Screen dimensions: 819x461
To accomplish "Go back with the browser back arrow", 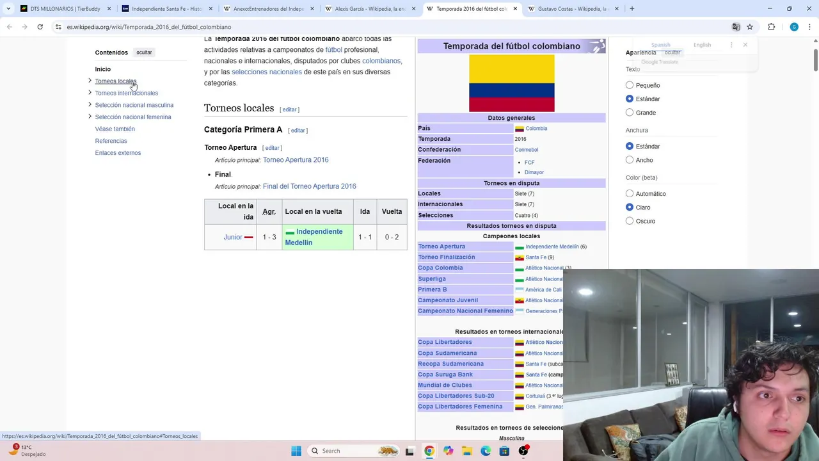I will click(x=9, y=27).
